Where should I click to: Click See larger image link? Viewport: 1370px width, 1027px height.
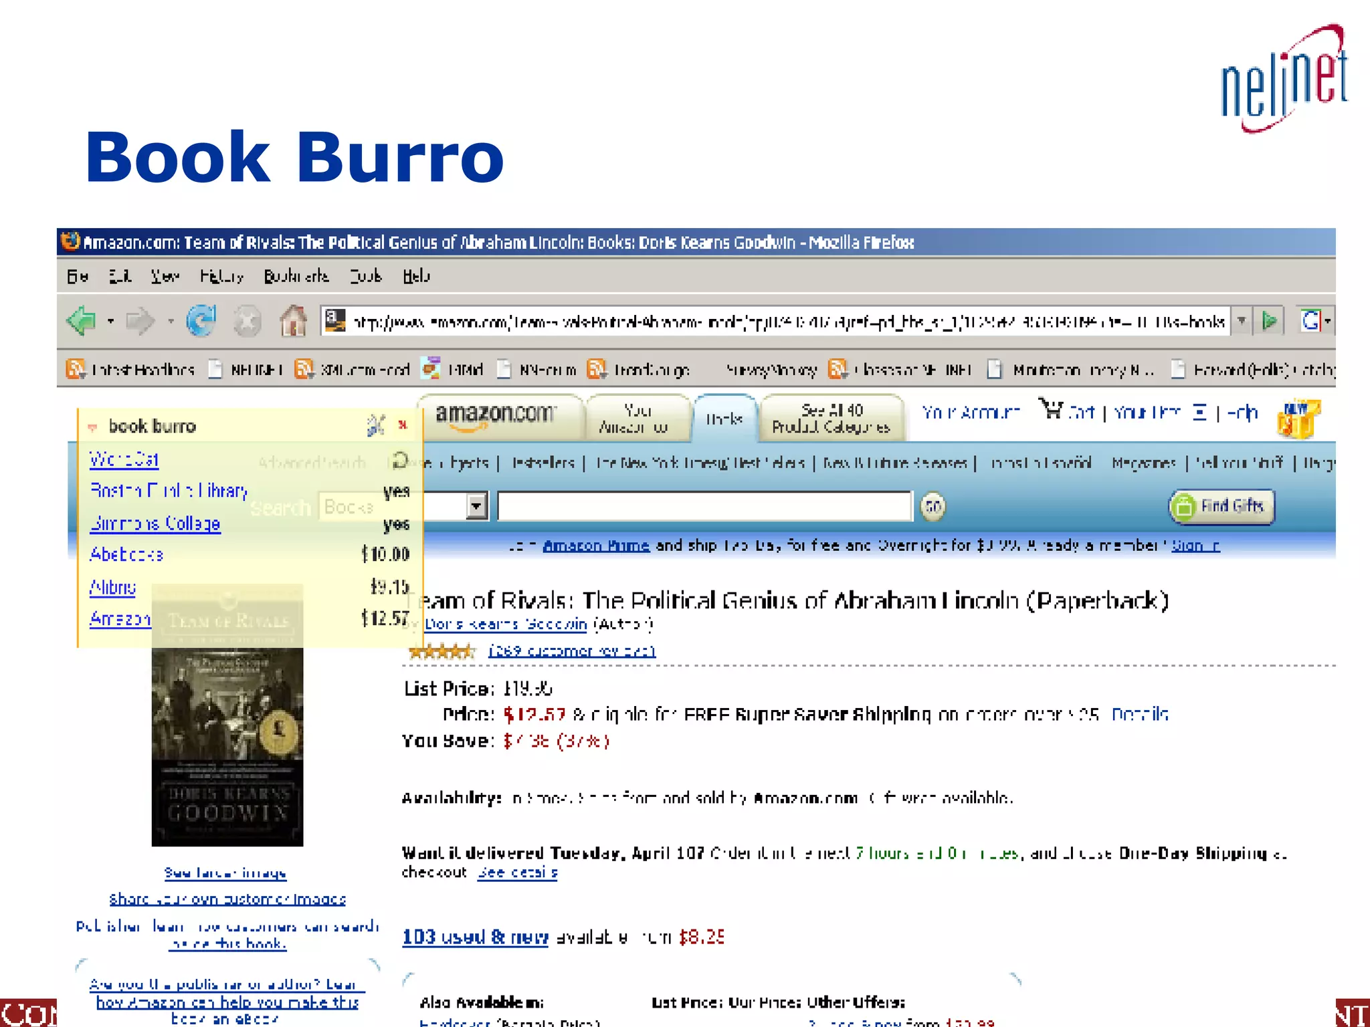click(225, 873)
